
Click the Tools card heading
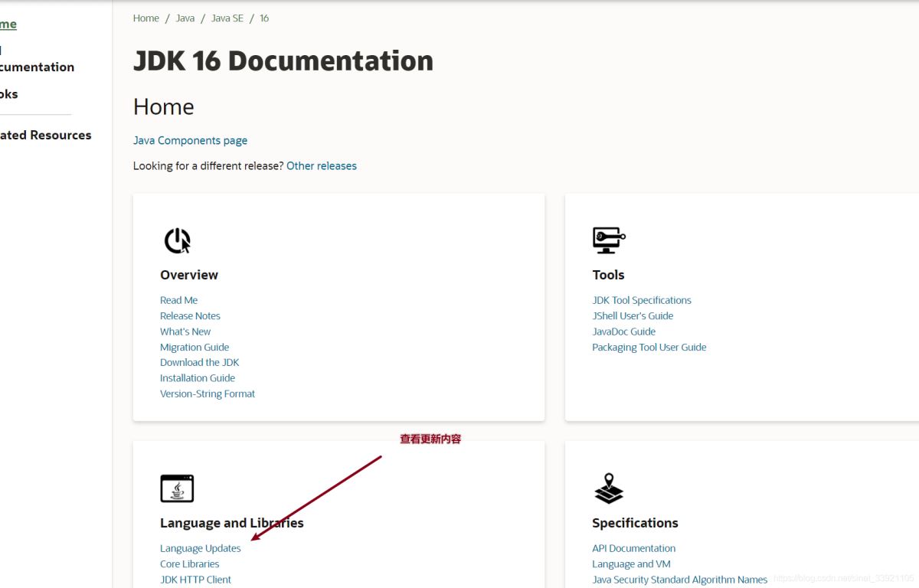coord(608,275)
